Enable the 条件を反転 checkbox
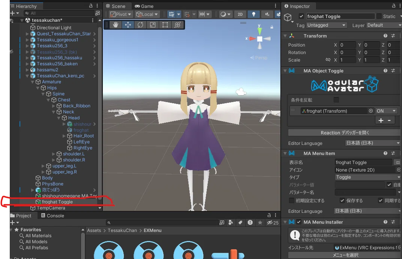Screen dimensions: 402x259 click(336, 100)
